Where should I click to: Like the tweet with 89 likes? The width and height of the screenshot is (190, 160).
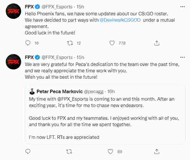[x=110, y=151]
